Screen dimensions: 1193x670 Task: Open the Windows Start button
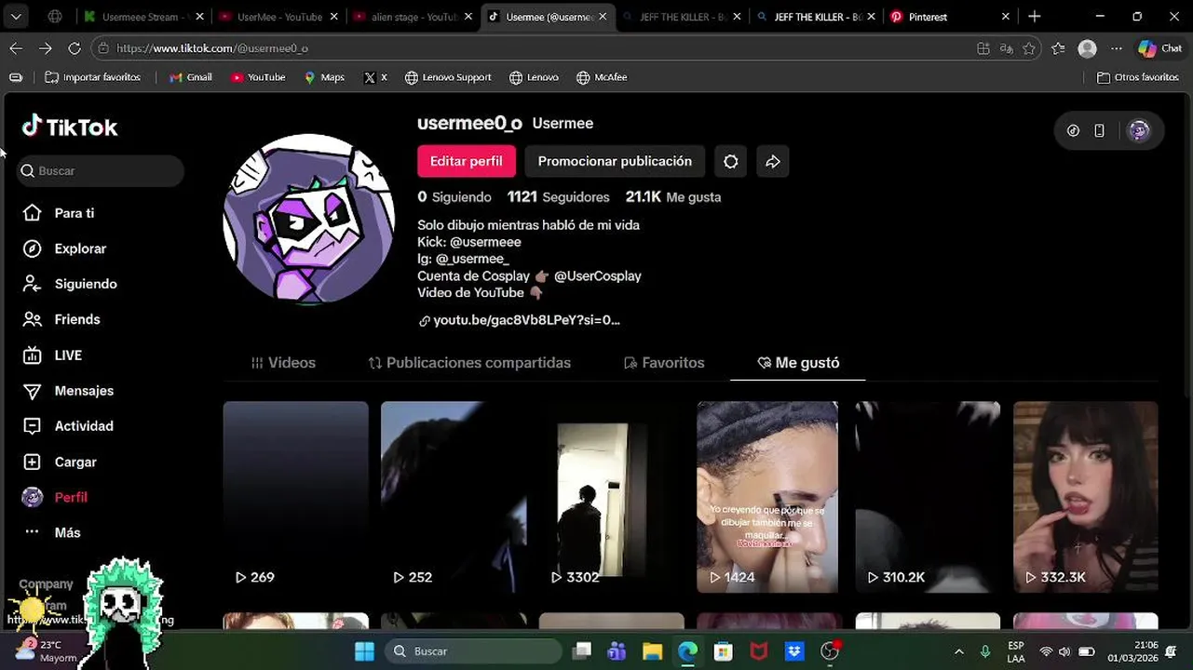coord(364,651)
